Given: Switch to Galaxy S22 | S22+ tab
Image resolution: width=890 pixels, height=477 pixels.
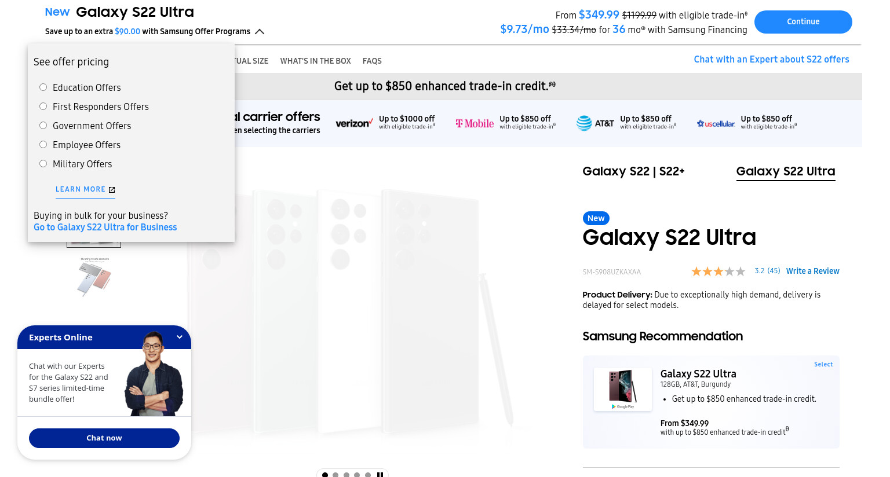Looking at the screenshot, I should point(633,171).
